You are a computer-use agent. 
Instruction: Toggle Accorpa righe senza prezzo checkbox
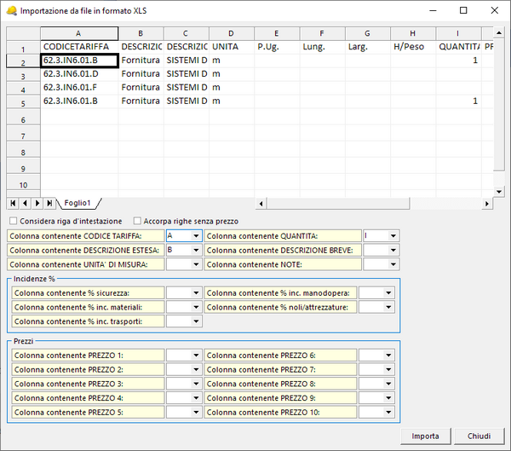(137, 221)
